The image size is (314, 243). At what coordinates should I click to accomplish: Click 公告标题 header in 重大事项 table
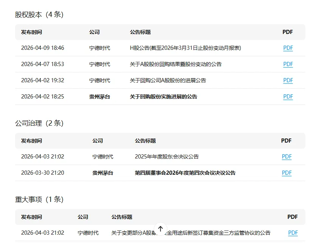(x=122, y=217)
